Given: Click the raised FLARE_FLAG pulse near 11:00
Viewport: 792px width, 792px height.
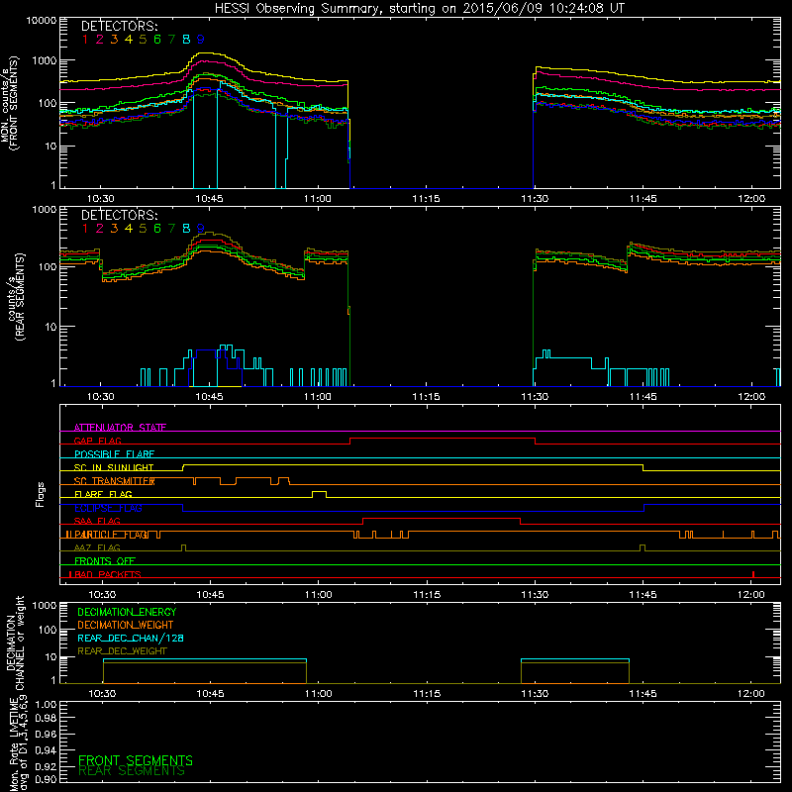Looking at the screenshot, I should (x=319, y=493).
